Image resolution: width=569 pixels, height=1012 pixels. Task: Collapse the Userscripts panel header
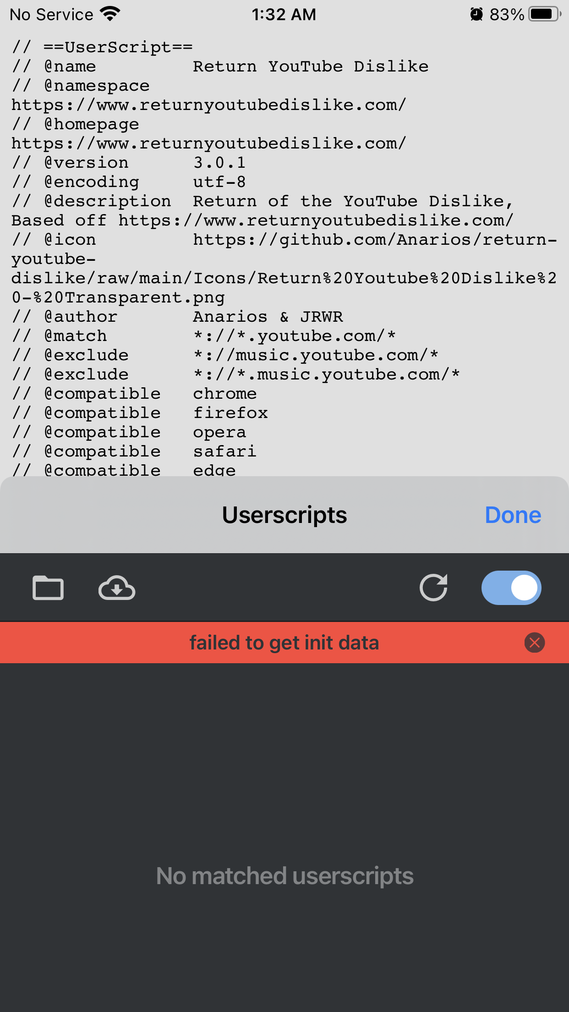click(x=284, y=514)
